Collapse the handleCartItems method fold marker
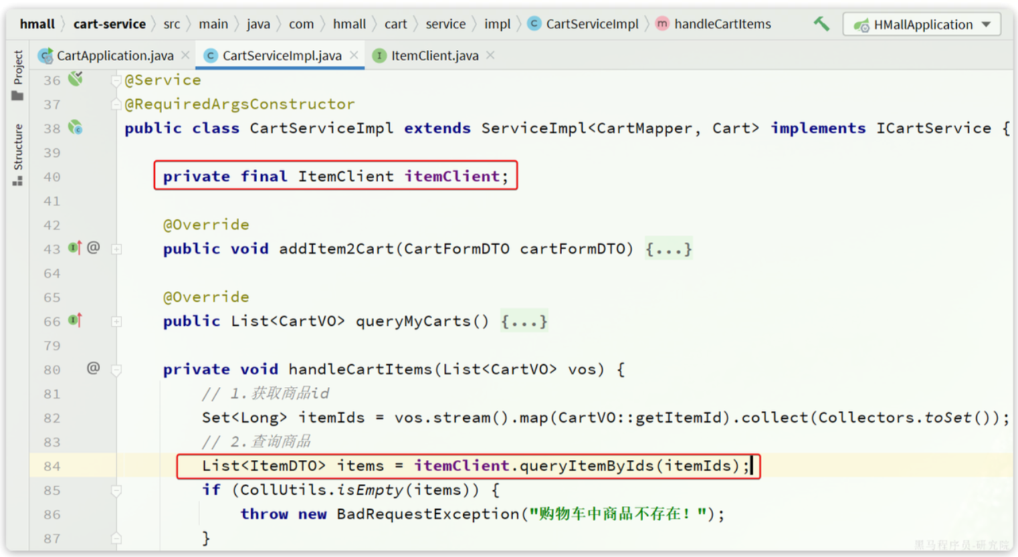Screen dimensions: 1018x557 (x=116, y=370)
